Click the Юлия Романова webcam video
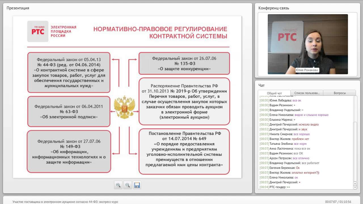The height and width of the screenshot is (204, 363). (308, 44)
